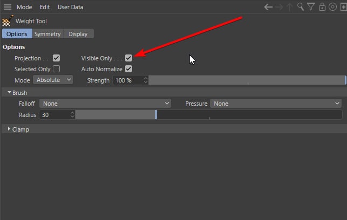Collapse the Brush section
Screen dimensions: 347x220
click(9, 92)
